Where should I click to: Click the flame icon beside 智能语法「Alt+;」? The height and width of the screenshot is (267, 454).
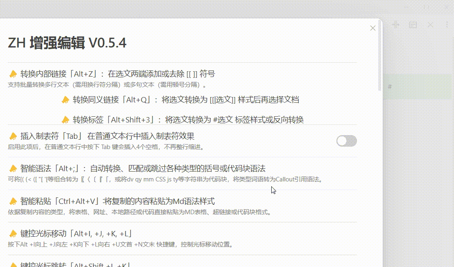tap(13, 168)
